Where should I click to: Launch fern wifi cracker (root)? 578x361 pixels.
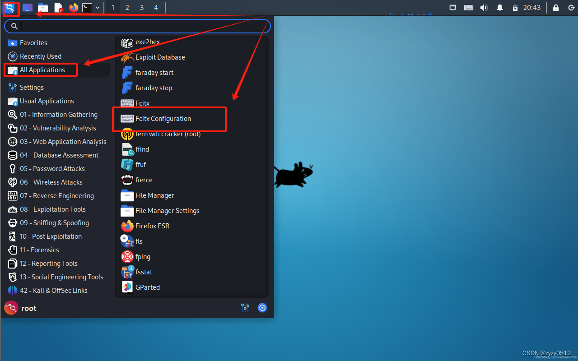pos(192,134)
